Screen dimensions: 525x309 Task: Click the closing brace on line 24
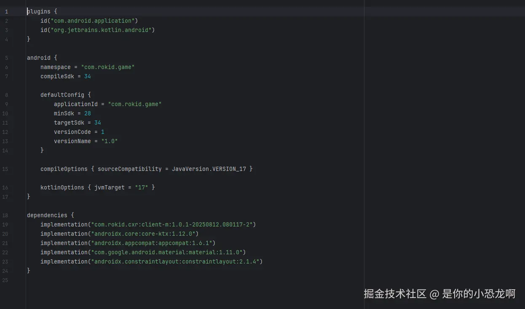29,271
